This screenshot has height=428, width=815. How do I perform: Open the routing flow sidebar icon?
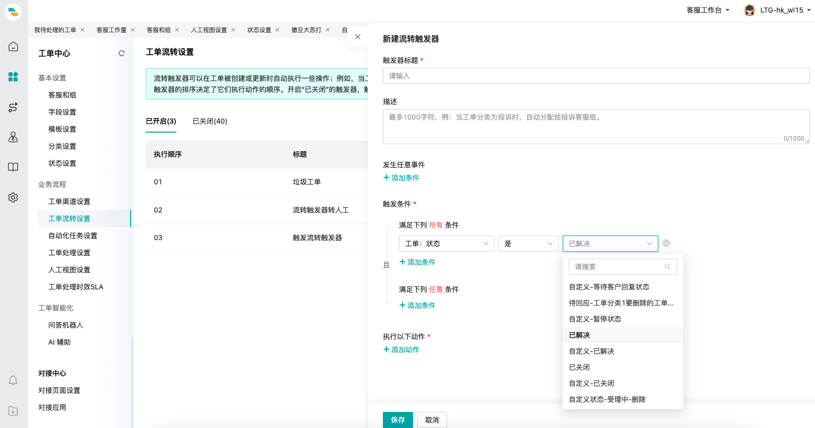tap(14, 107)
